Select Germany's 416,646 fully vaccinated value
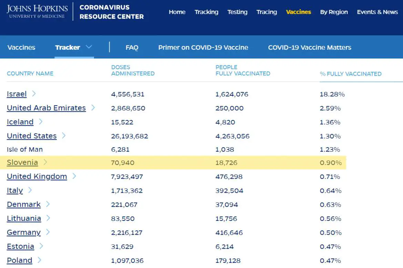Viewport: 403px width, 268px height. (229, 233)
